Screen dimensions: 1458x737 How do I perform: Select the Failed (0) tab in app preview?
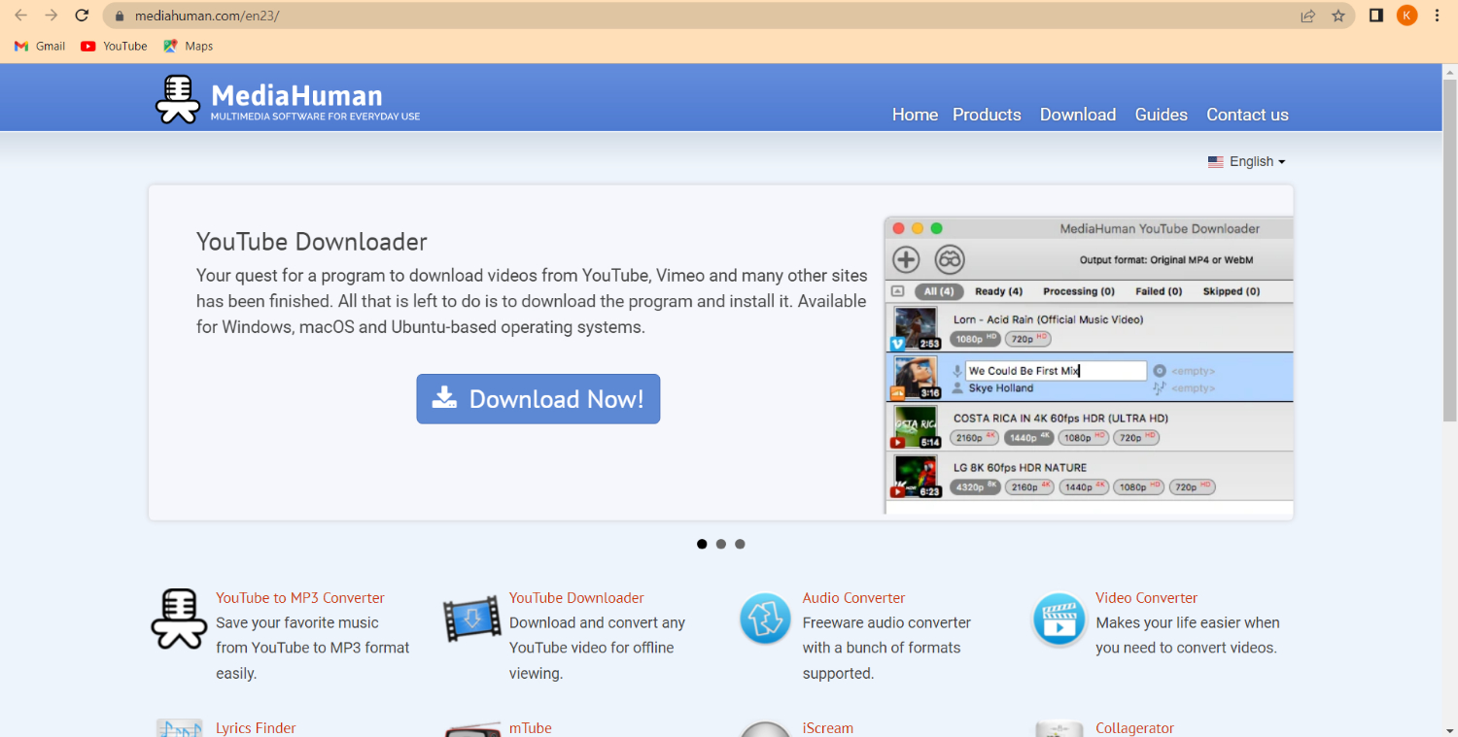coord(1159,291)
